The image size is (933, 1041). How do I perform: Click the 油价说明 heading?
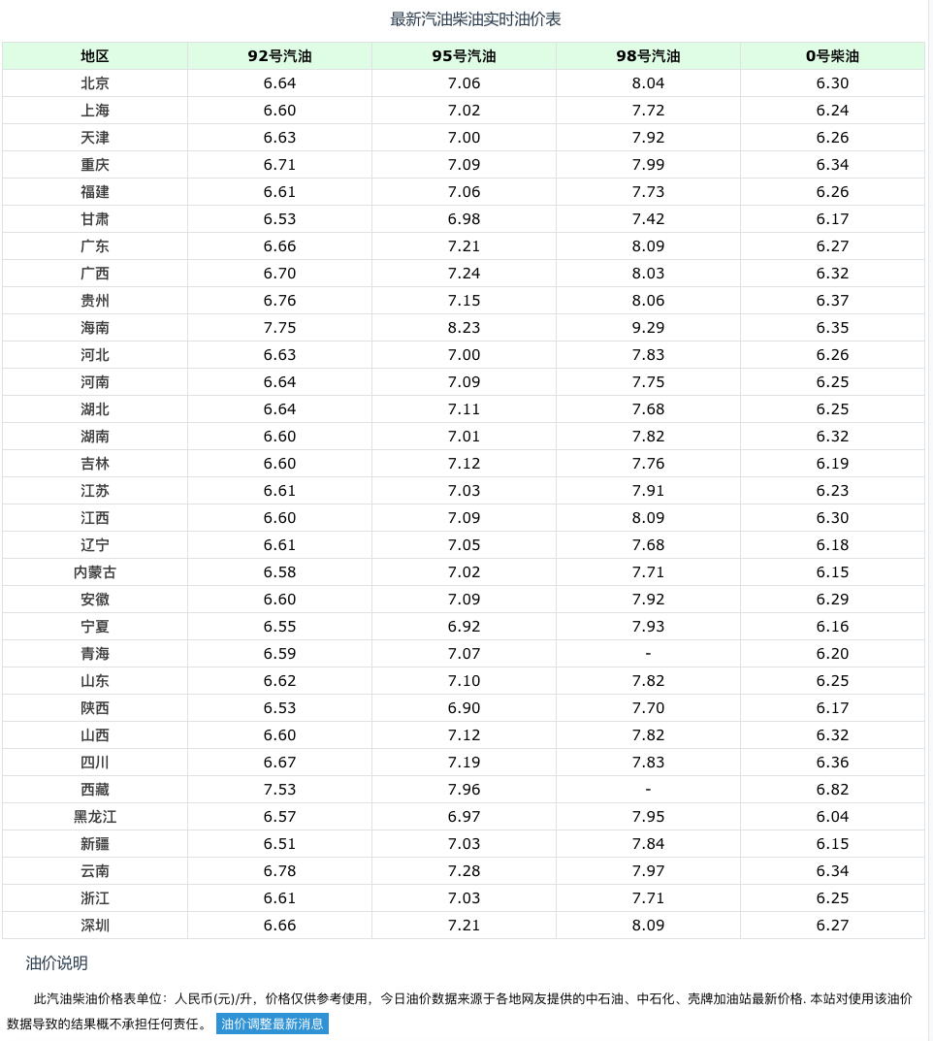coord(56,963)
